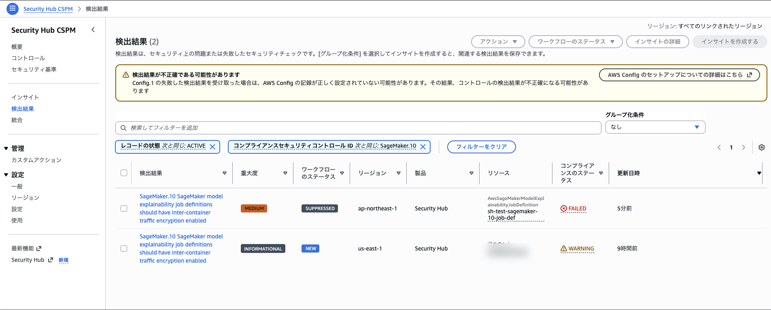The image size is (771, 310).
Task: Open the hamburger navigation menu icon
Action: tap(13, 8)
